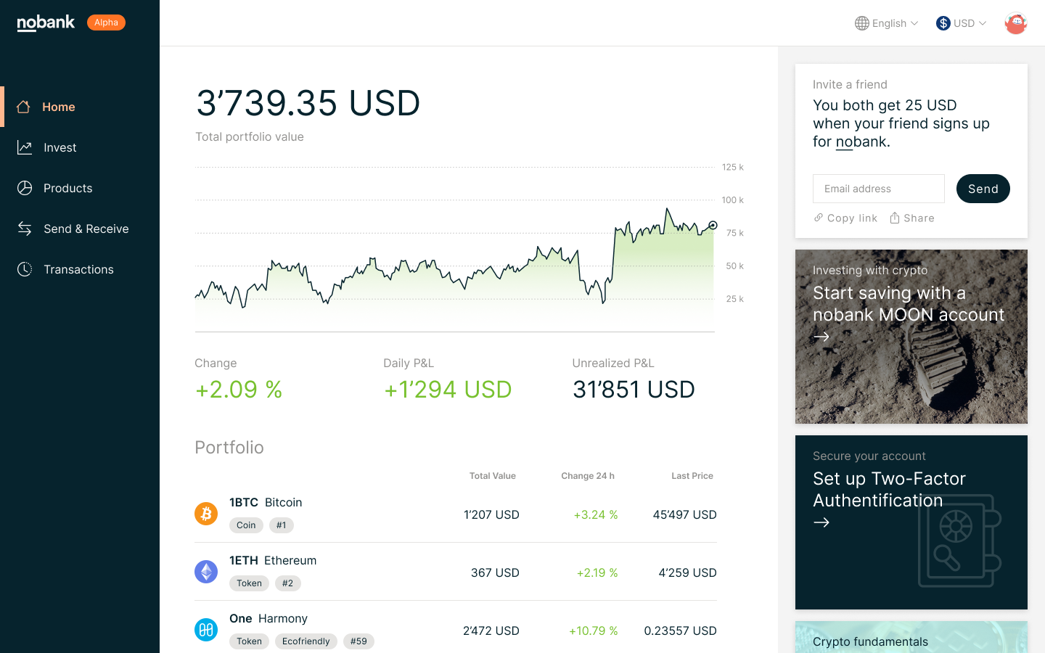Expand the English language dropdown
The height and width of the screenshot is (653, 1045).
pyautogui.click(x=887, y=23)
